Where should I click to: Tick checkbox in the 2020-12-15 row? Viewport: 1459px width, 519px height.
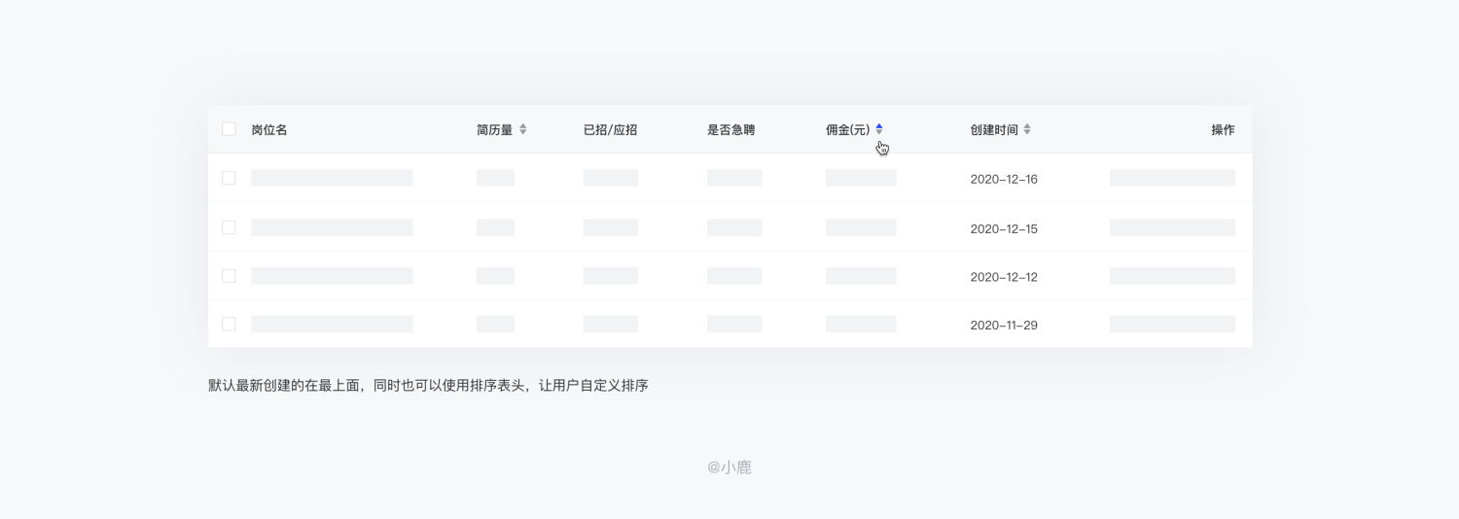[229, 227]
